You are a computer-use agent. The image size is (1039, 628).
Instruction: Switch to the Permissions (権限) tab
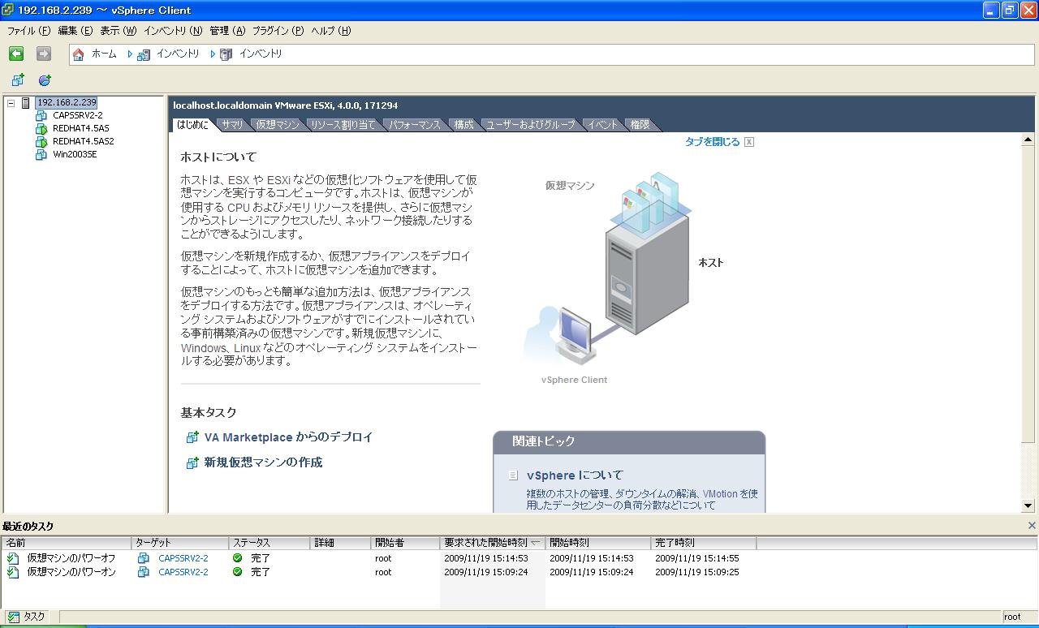click(640, 125)
